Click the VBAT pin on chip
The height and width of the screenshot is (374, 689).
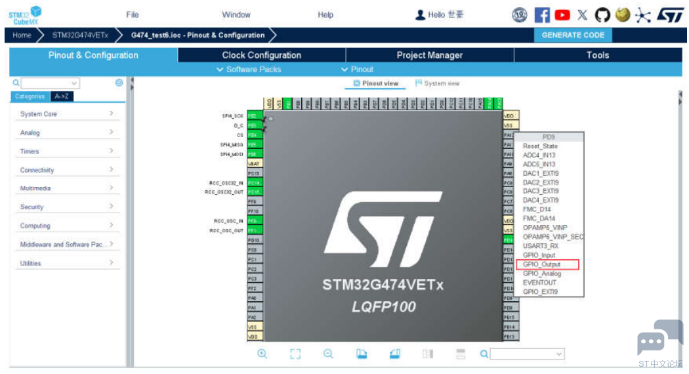255,163
